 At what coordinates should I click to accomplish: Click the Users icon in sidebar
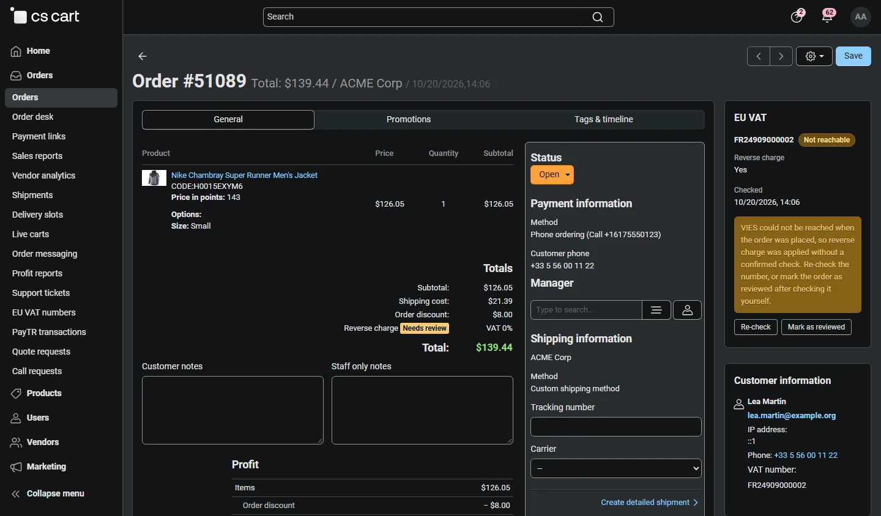[x=16, y=418]
